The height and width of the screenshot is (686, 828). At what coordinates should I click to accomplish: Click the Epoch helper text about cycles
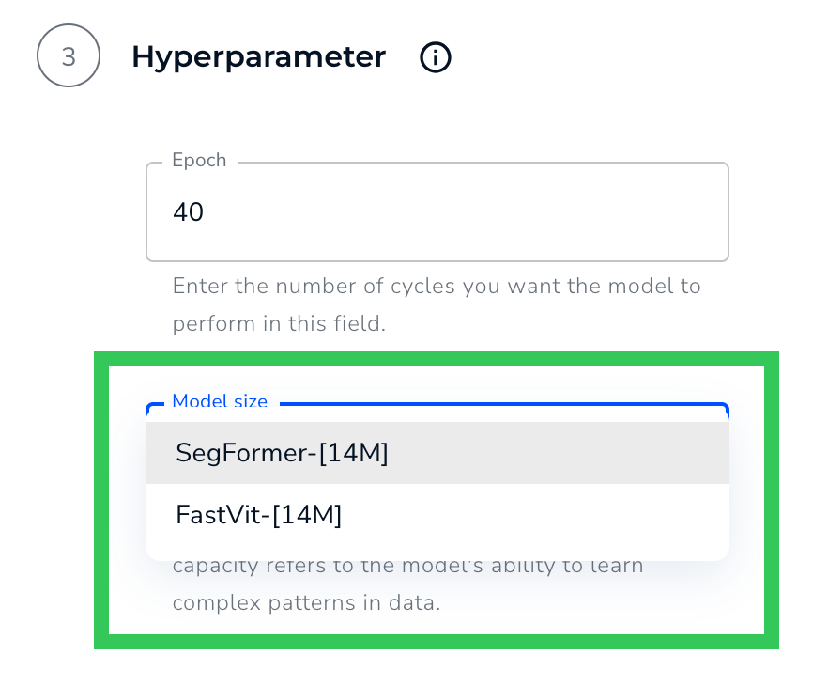(x=437, y=286)
